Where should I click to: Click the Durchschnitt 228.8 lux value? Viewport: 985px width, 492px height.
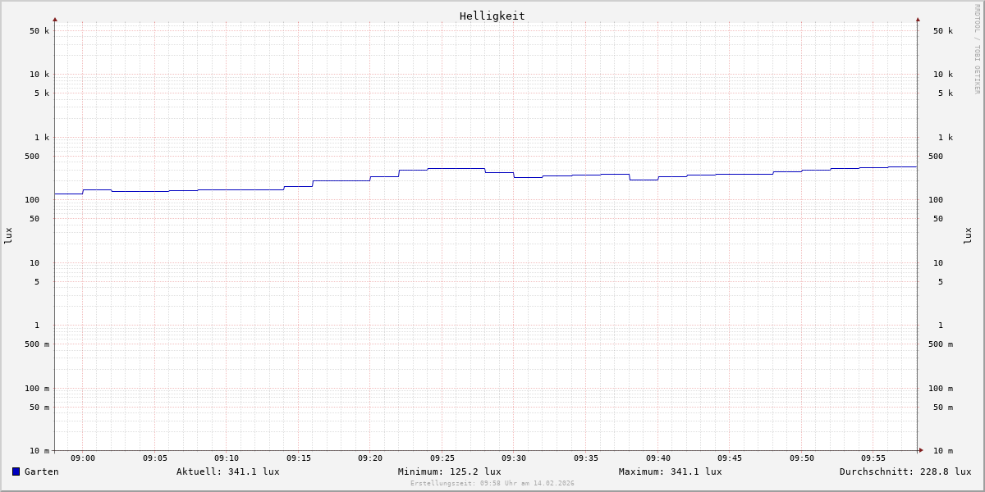point(905,471)
